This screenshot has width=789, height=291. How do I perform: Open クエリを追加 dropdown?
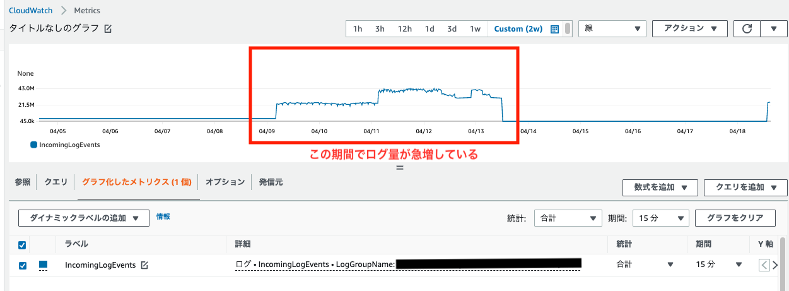pos(745,187)
